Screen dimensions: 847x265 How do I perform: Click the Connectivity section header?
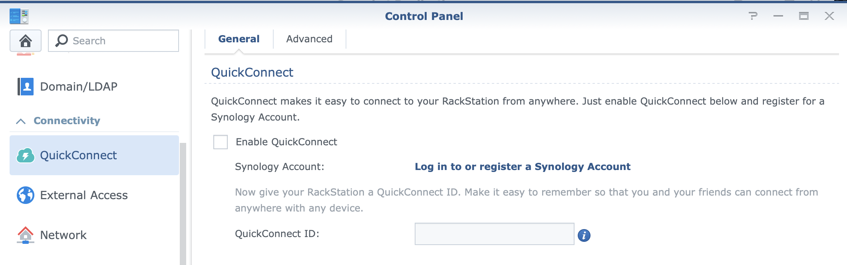click(67, 121)
